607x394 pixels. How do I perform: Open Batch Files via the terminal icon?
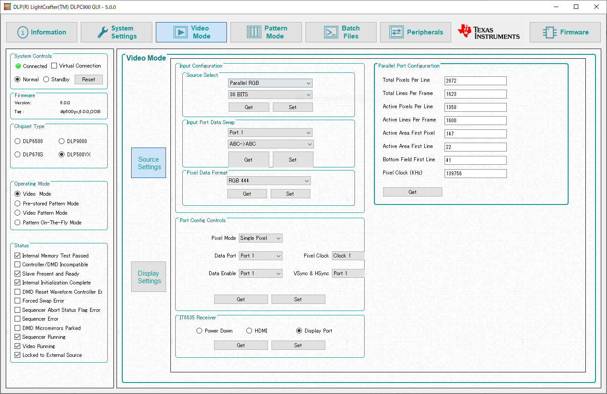pos(341,32)
